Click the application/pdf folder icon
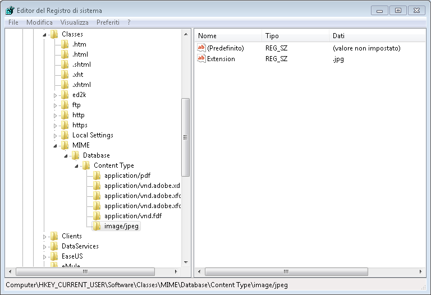The image size is (431, 295). (x=97, y=176)
